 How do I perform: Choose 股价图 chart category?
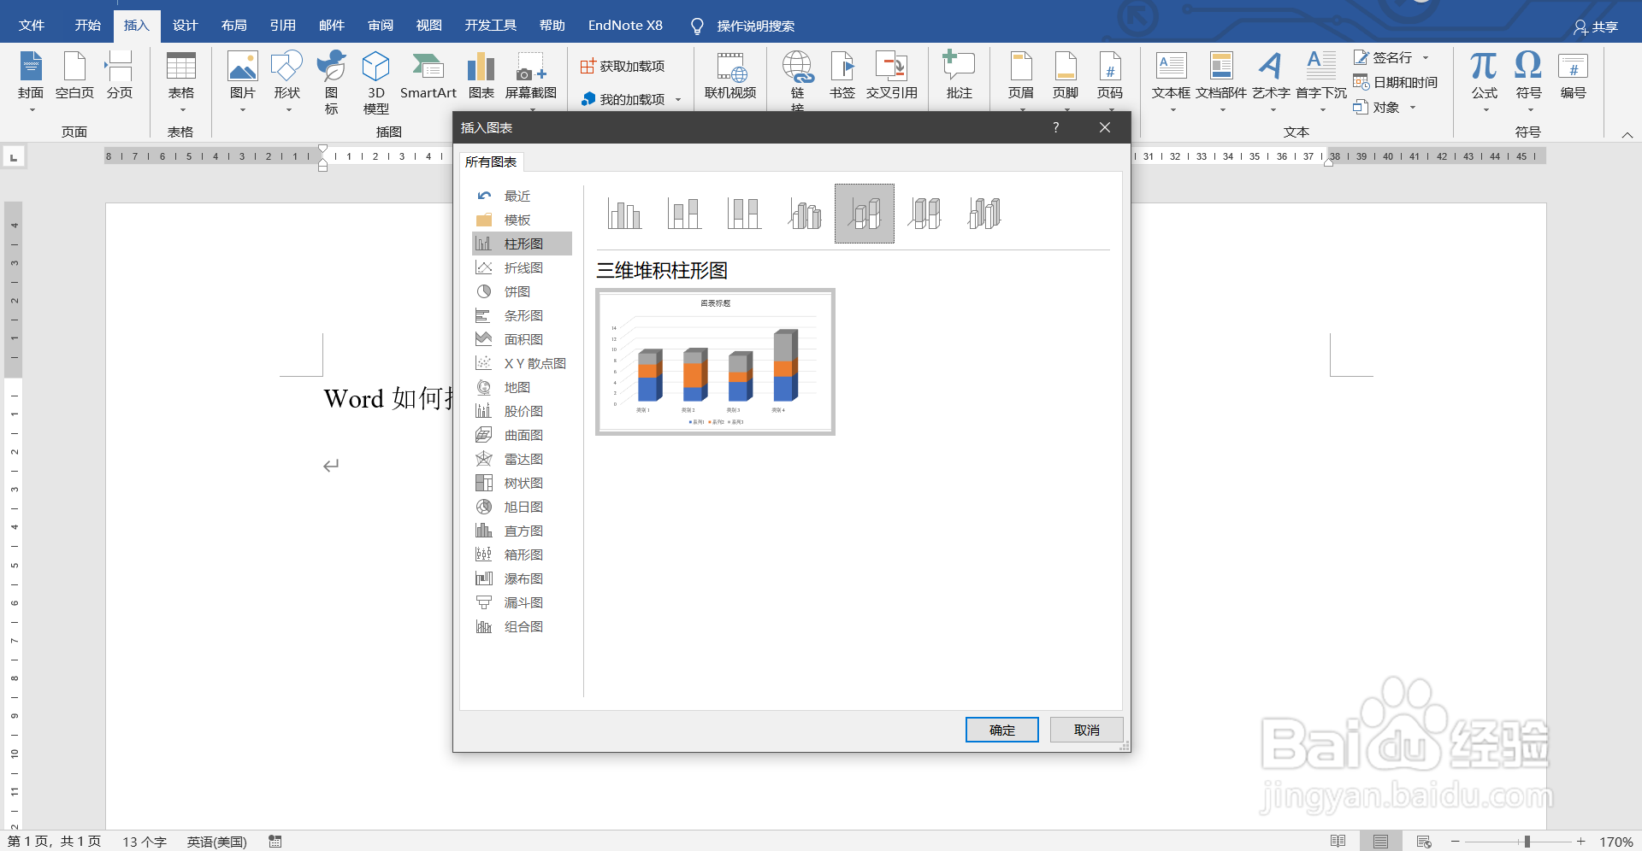pyautogui.click(x=522, y=411)
